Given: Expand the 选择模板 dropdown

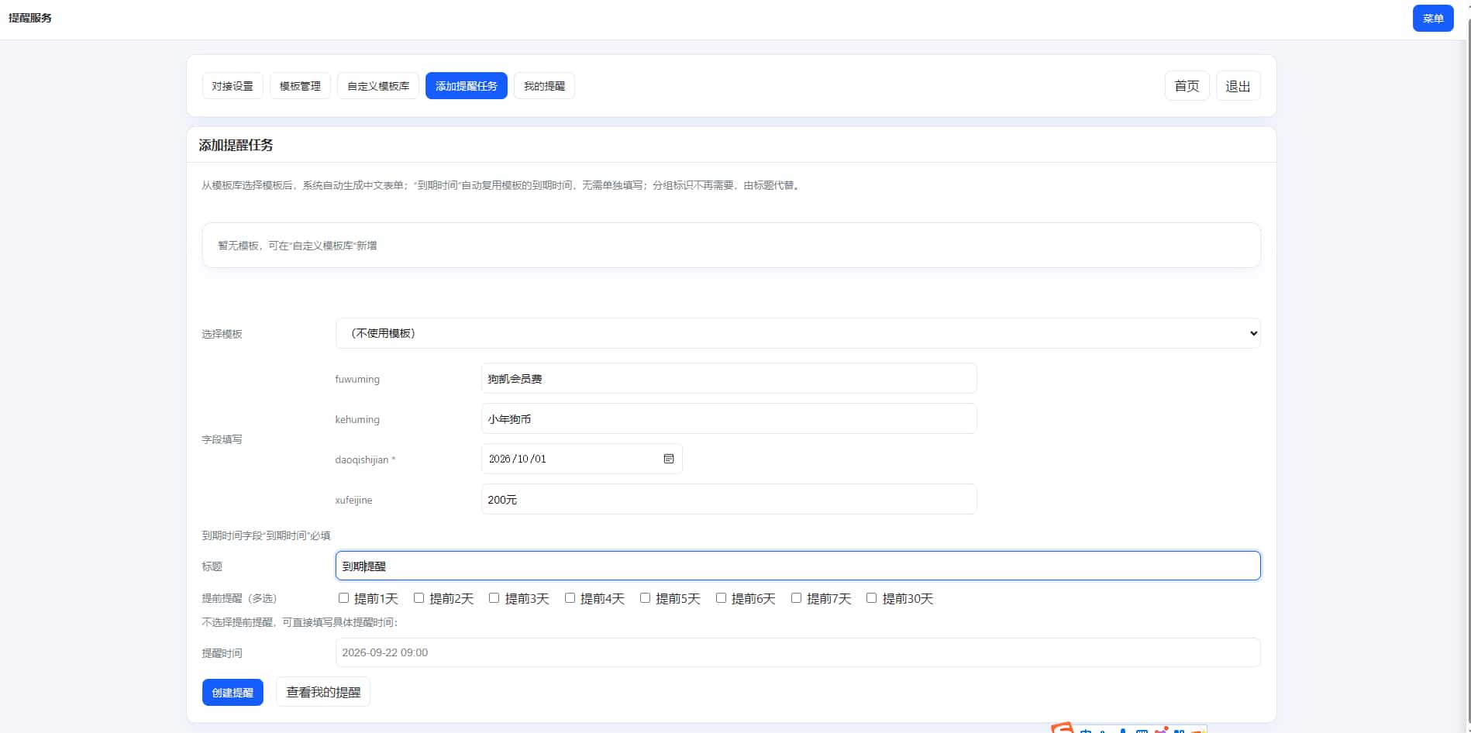Looking at the screenshot, I should coord(798,333).
